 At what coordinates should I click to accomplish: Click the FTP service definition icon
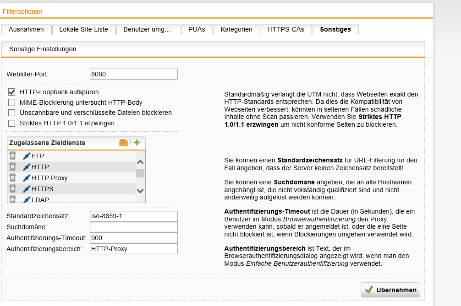click(x=27, y=156)
